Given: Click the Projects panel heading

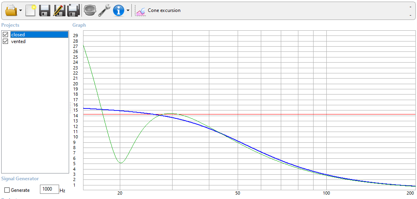Looking at the screenshot, I should (x=10, y=25).
